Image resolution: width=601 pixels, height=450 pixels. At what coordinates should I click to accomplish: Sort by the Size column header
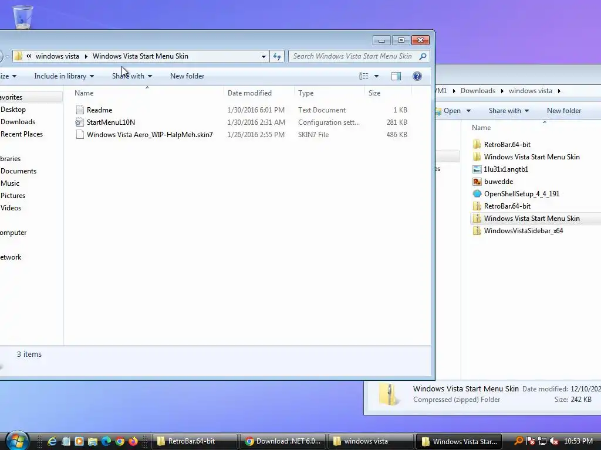(x=388, y=93)
